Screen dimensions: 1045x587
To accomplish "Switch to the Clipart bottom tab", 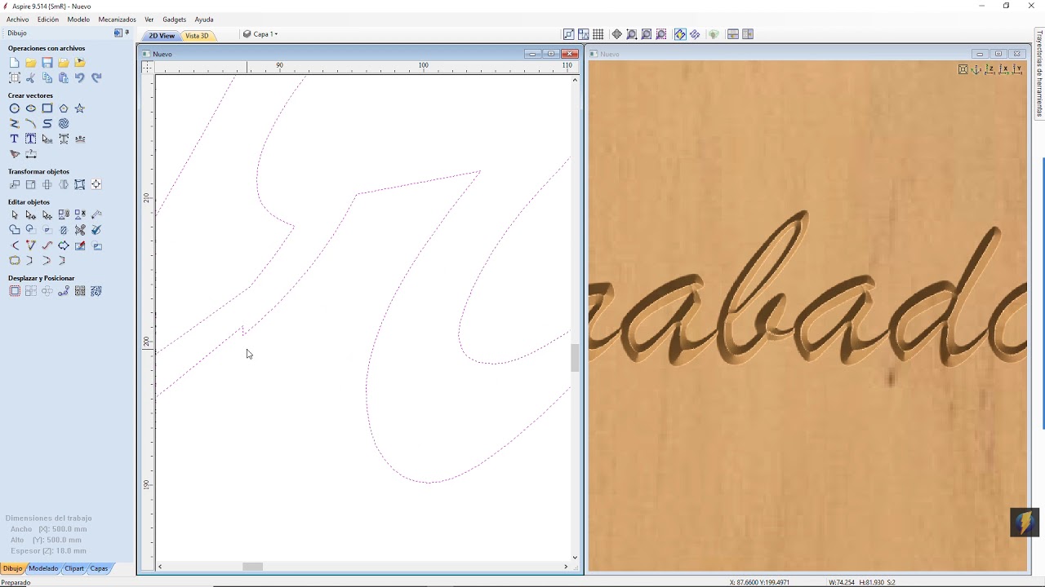I will click(74, 568).
